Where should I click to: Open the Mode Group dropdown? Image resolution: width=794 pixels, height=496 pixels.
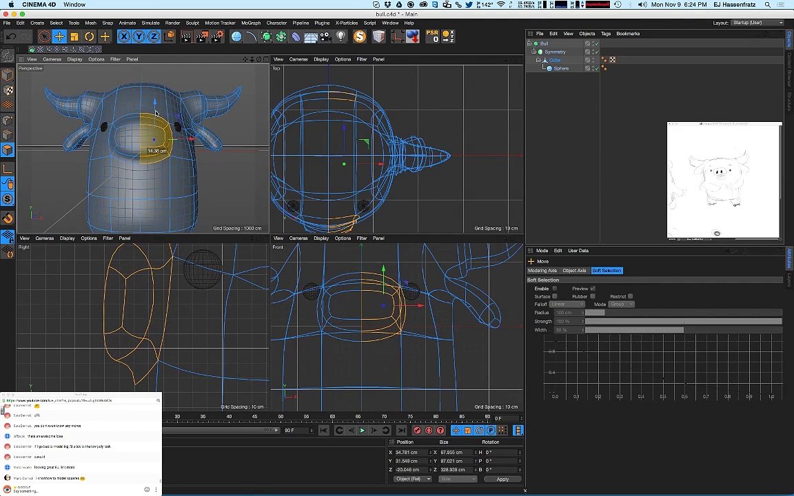click(621, 304)
